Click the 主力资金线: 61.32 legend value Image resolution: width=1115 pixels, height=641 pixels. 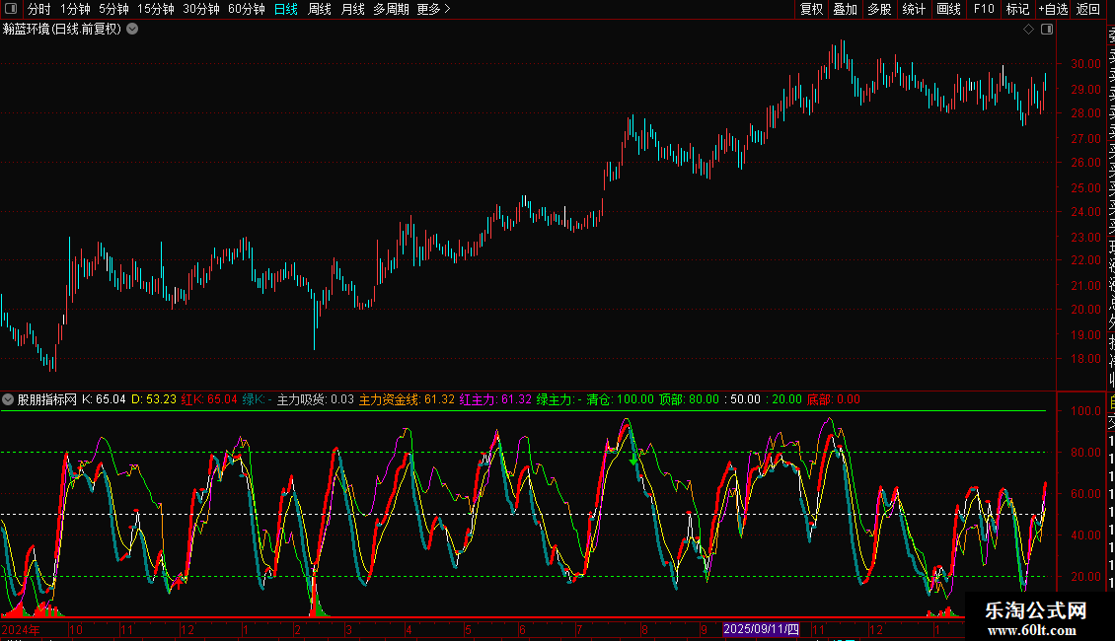407,399
